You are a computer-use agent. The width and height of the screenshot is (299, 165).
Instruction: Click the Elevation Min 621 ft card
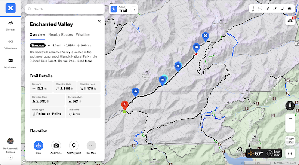click(x=83, y=100)
